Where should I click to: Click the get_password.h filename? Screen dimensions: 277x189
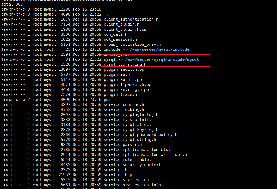pos(120,39)
